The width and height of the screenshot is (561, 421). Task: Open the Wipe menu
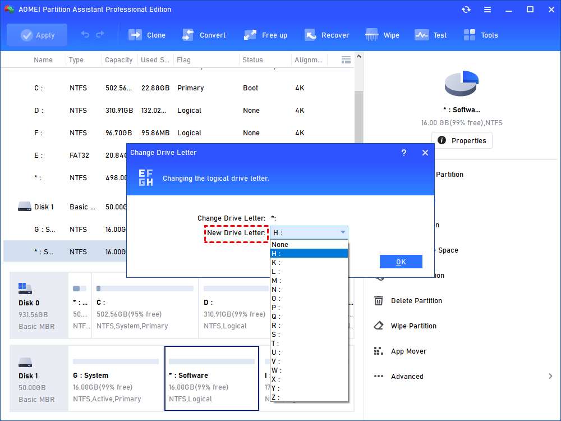[382, 35]
